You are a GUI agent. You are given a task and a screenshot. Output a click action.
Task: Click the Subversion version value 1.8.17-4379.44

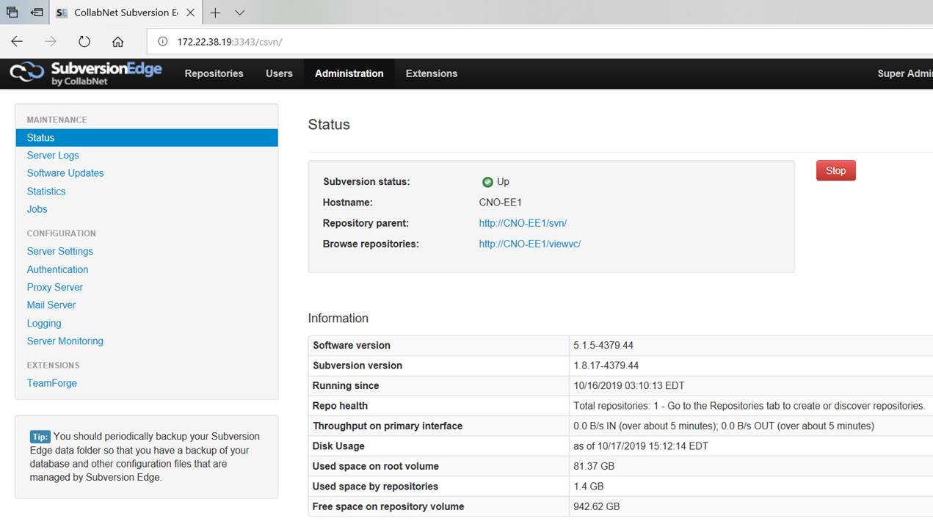pos(606,365)
